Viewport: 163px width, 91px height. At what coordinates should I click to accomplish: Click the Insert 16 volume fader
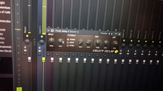[x=158, y=62]
